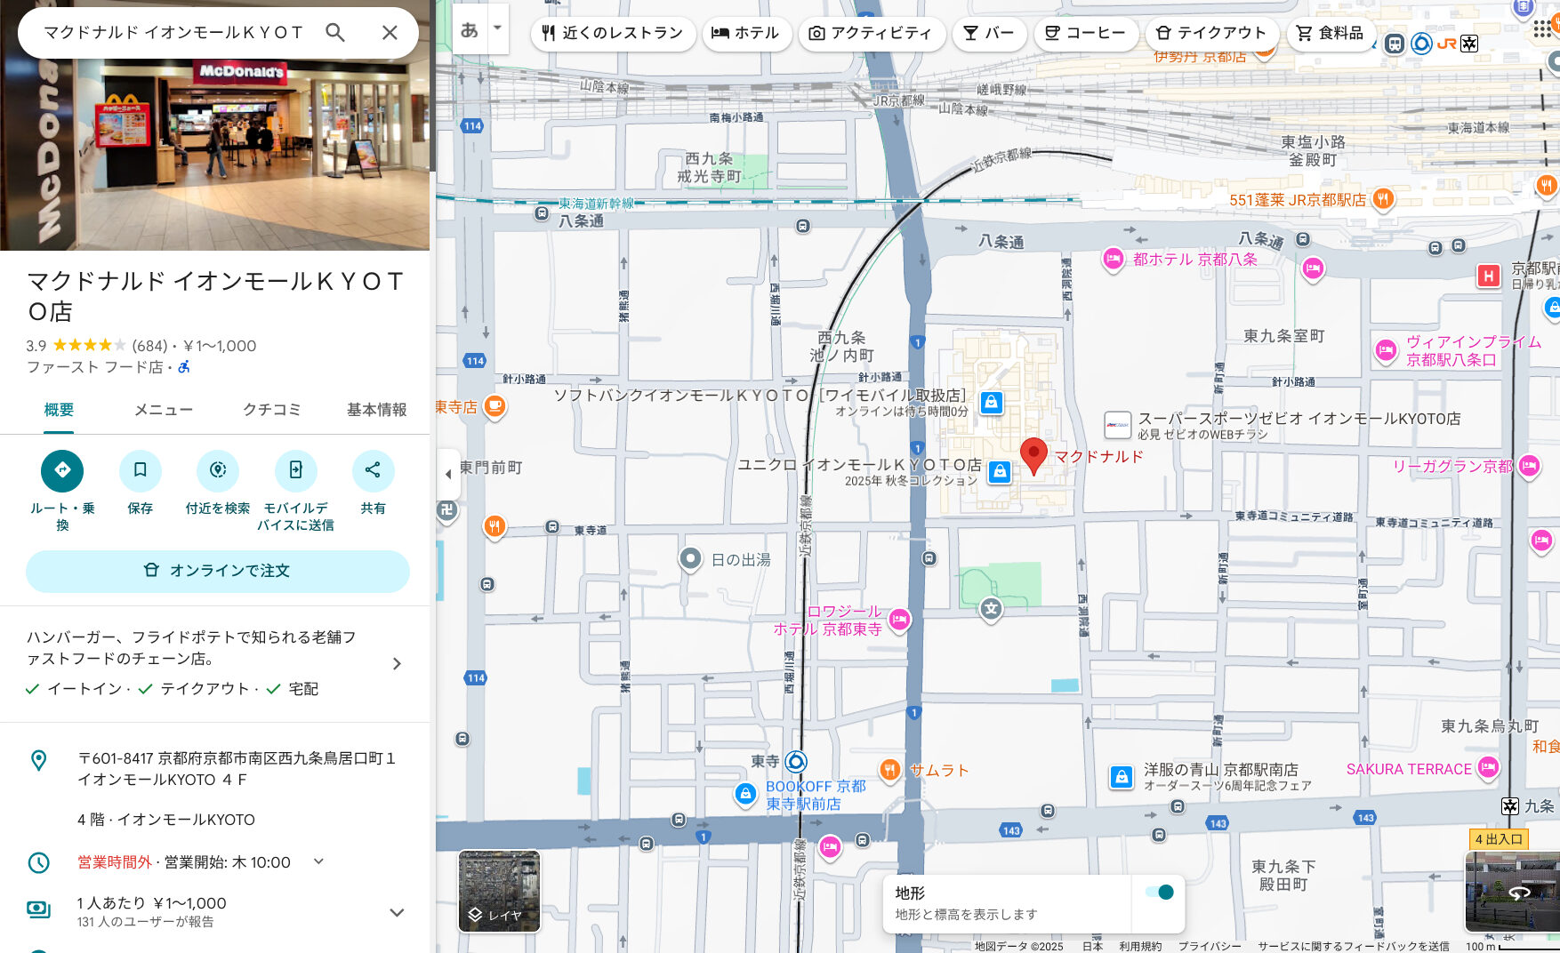This screenshot has width=1560, height=953.
Task: Open the Google apps grid icon
Action: coord(1543,28)
